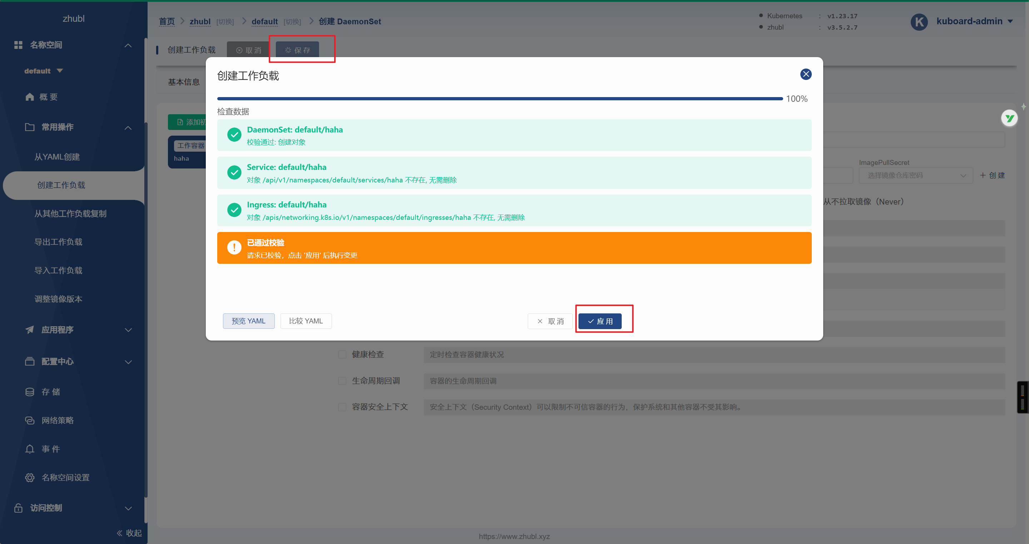Collapse the 常用操作 section chevron
The image size is (1029, 544).
pyautogui.click(x=128, y=128)
